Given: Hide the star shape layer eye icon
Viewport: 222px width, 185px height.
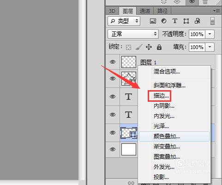Looking at the screenshot, I should click(113, 79).
